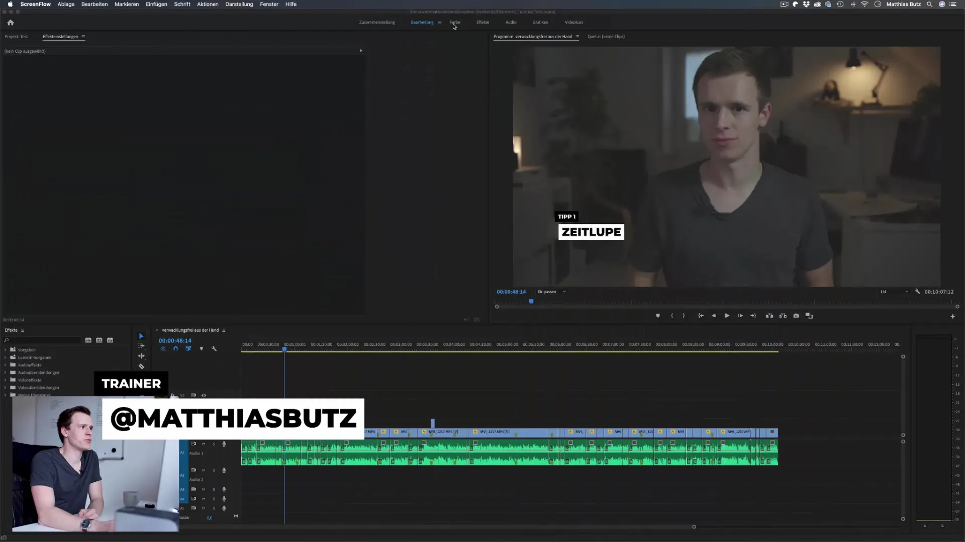Click the 32-bit color effects filter icon
The image size is (965, 542).
99,340
